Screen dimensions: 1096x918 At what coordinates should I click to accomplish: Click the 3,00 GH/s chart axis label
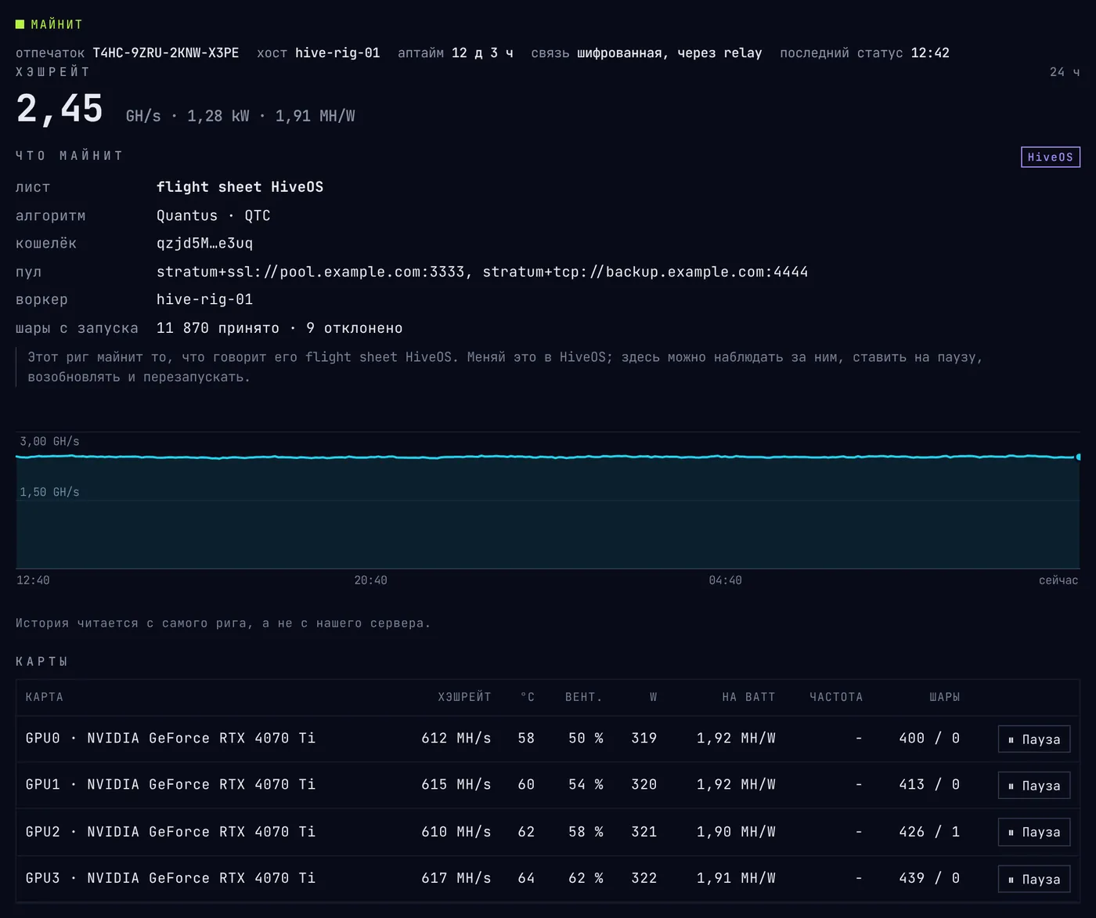[49, 442]
